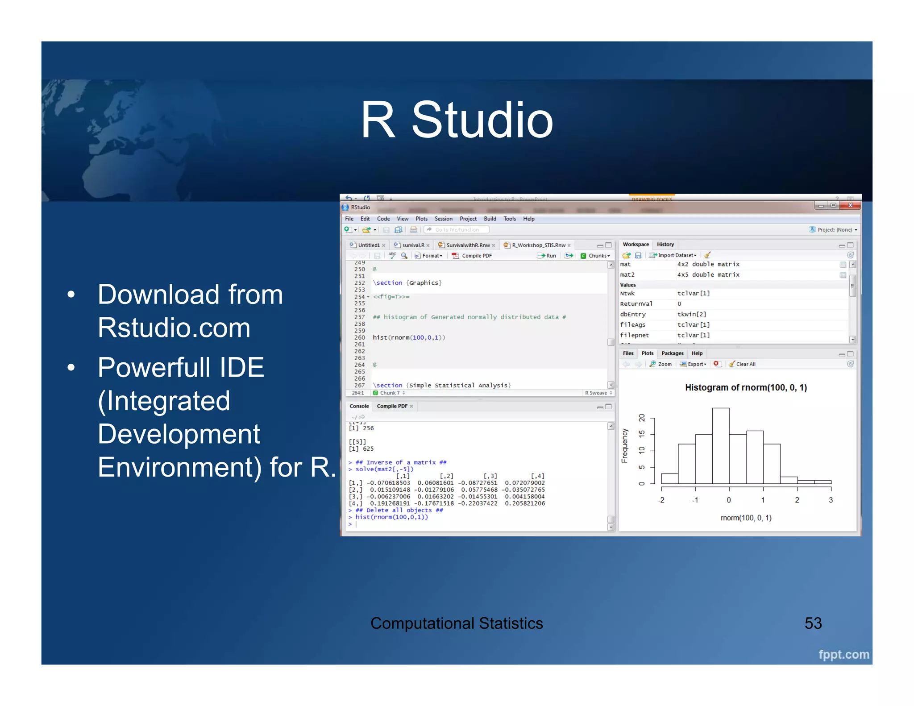Open the Help tab in lower right pane
Screen dimensions: 914x706
(x=697, y=353)
